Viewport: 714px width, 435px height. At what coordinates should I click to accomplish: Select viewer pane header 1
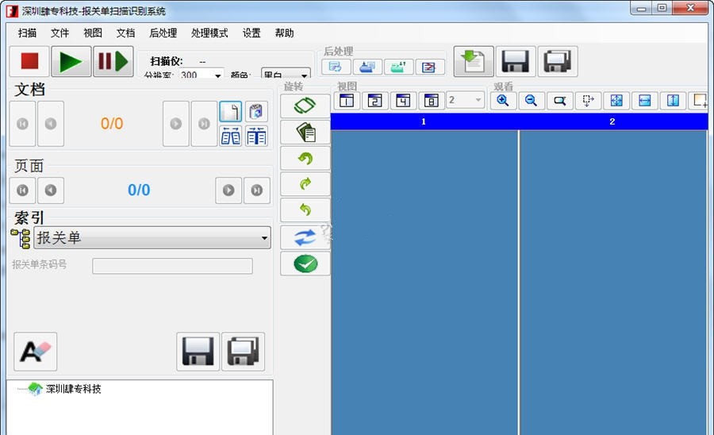pyautogui.click(x=424, y=121)
